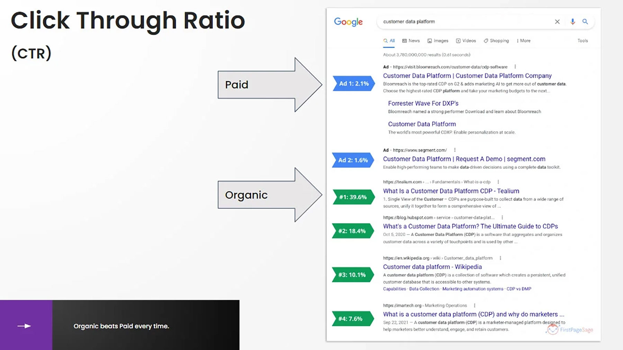Viewport: 623px width, 350px height.
Task: Open the 'Forrester Wave For DXP's' sitelink
Action: click(x=423, y=103)
